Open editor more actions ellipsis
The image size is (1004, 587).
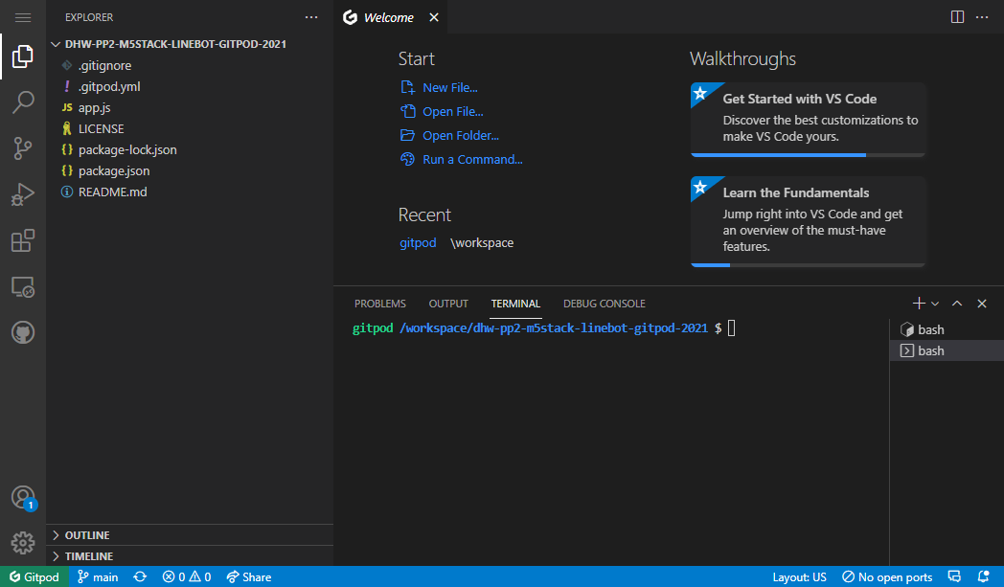click(982, 17)
